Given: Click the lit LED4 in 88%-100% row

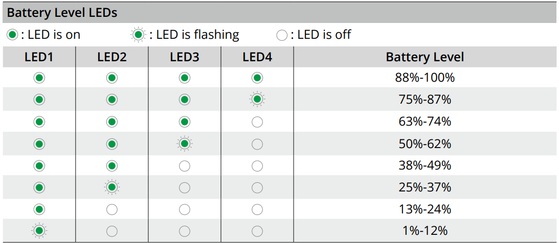Looking at the screenshot, I should point(257,78).
